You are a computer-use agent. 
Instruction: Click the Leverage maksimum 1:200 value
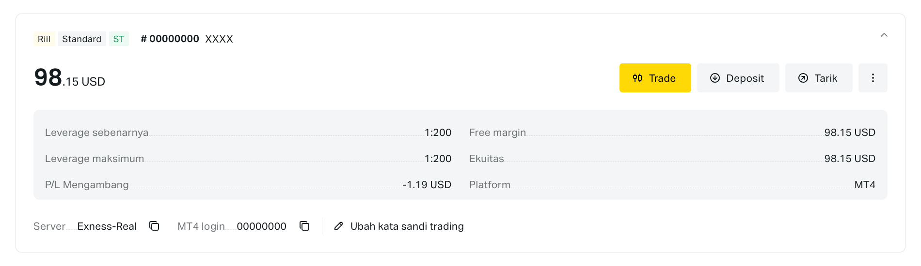[x=438, y=159]
